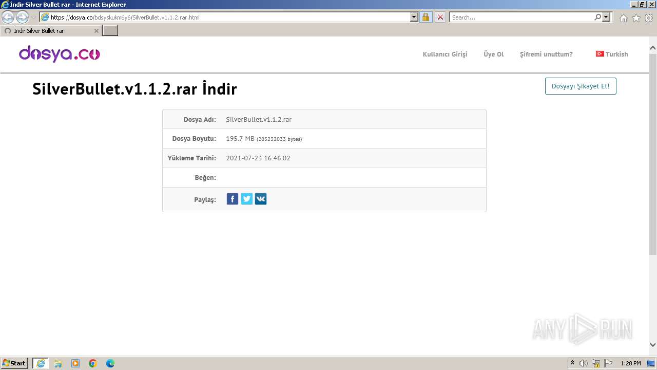Click the network tray icon

click(596, 363)
